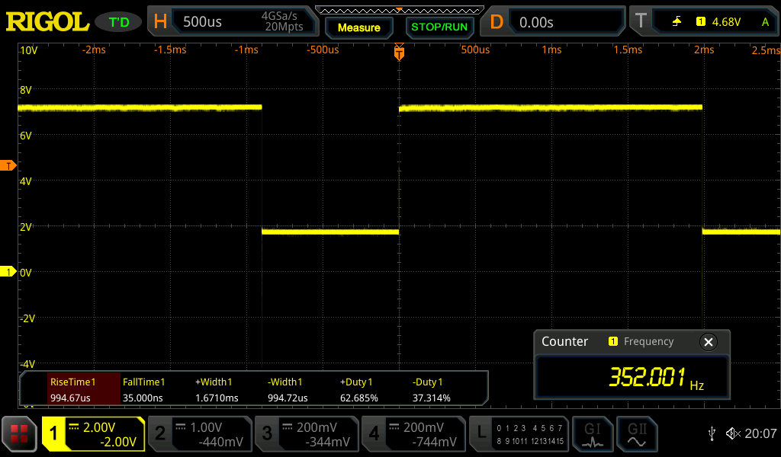Open delay D 0.00s settings
This screenshot has width=781, height=457.
coord(565,22)
